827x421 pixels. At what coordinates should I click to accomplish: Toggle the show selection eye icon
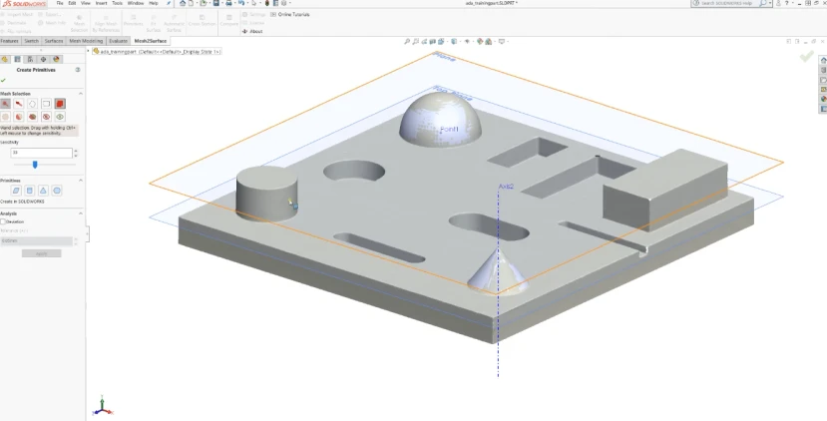click(60, 117)
